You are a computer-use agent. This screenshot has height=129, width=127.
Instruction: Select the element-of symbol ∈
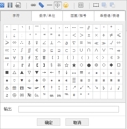coord(37,50)
